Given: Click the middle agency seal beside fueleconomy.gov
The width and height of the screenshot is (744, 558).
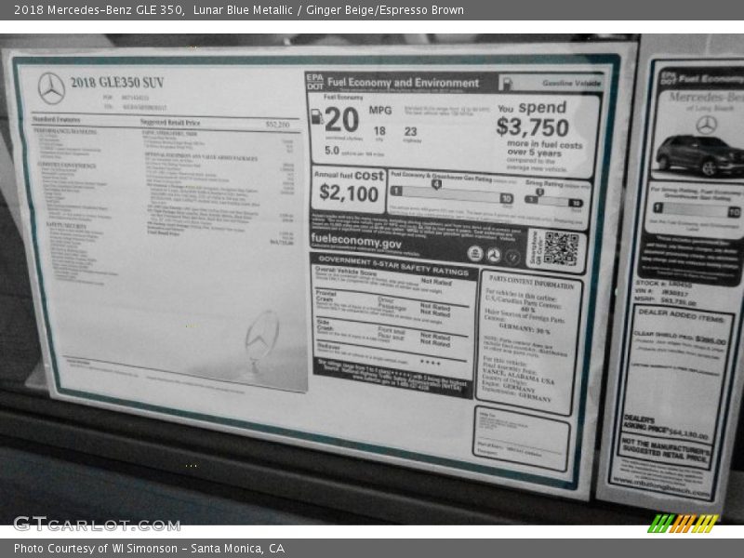Looking at the screenshot, I should click(x=494, y=255).
